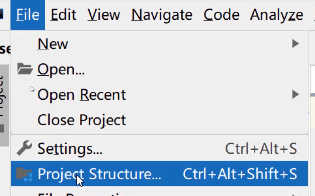
Task: Open the View menu
Action: click(104, 15)
